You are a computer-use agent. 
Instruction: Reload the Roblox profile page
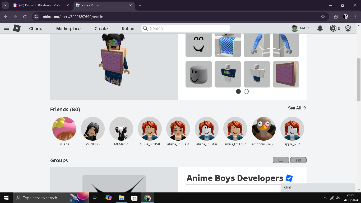[x=25, y=17]
